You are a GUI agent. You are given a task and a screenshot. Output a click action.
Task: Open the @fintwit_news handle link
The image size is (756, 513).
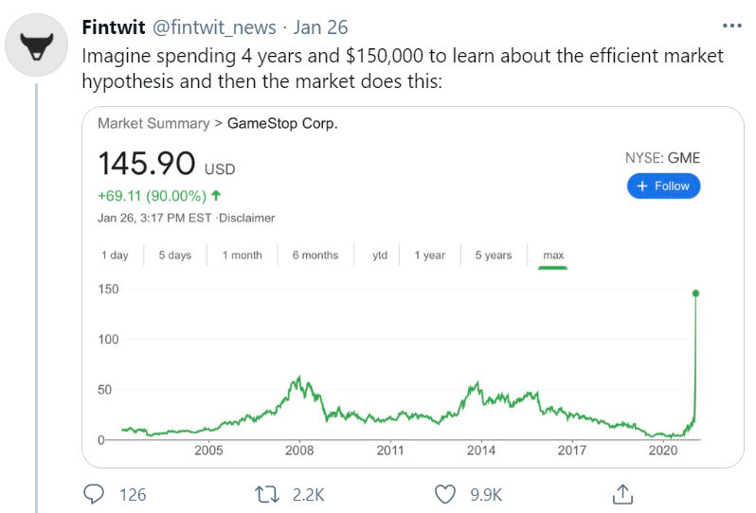[x=214, y=27]
